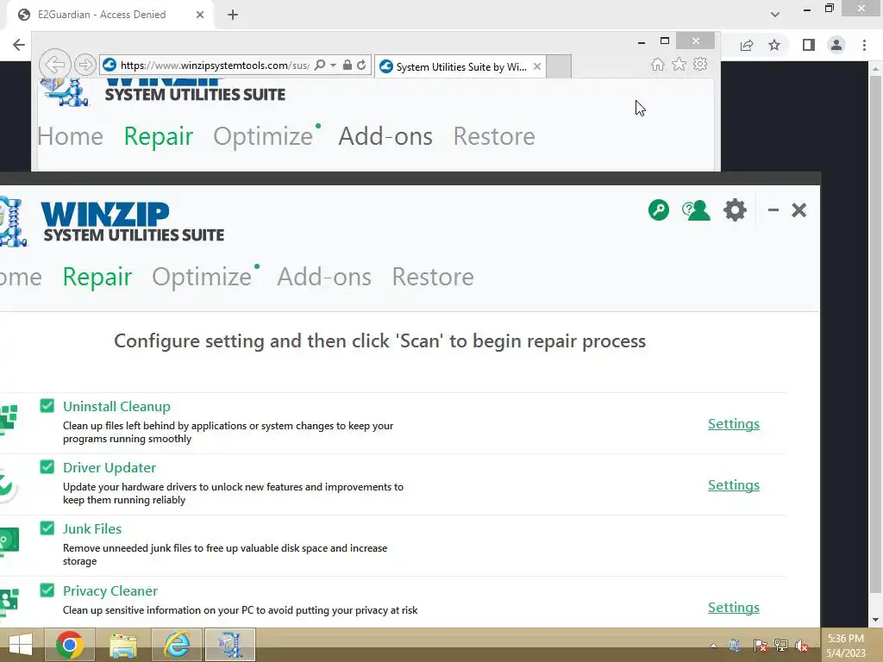Click the WinZip tray icon in system tray
Viewport: 883px width, 662px height.
[735, 646]
